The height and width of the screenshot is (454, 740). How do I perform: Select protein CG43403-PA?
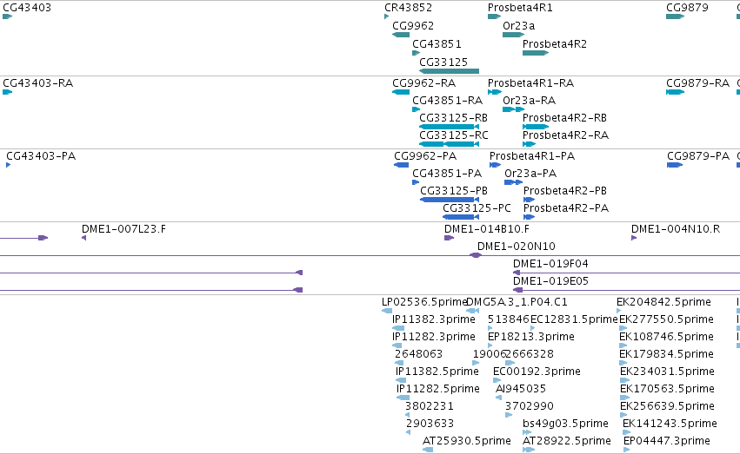[x=41, y=156]
